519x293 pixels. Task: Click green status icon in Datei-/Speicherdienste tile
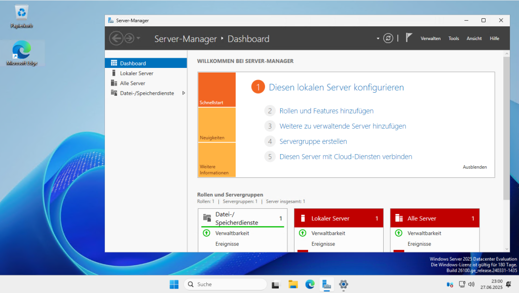pyautogui.click(x=207, y=233)
